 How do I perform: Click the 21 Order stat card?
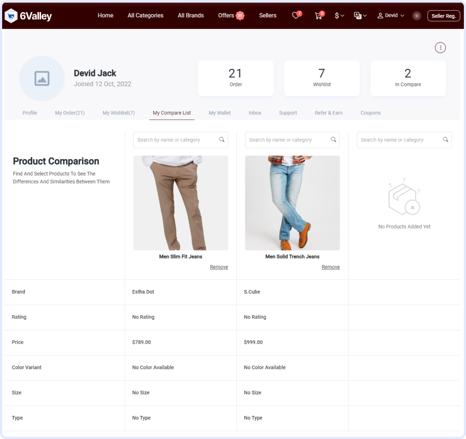tap(236, 78)
